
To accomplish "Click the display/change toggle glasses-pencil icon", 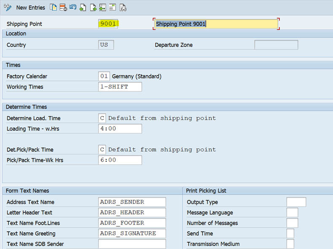I will [x=7, y=8].
